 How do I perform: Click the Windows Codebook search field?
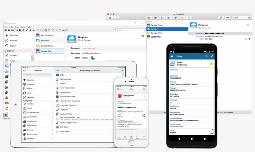point(129,30)
